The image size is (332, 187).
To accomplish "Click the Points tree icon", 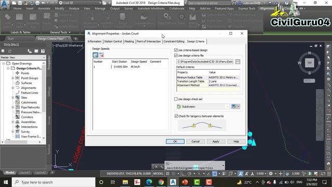I will [18, 73].
